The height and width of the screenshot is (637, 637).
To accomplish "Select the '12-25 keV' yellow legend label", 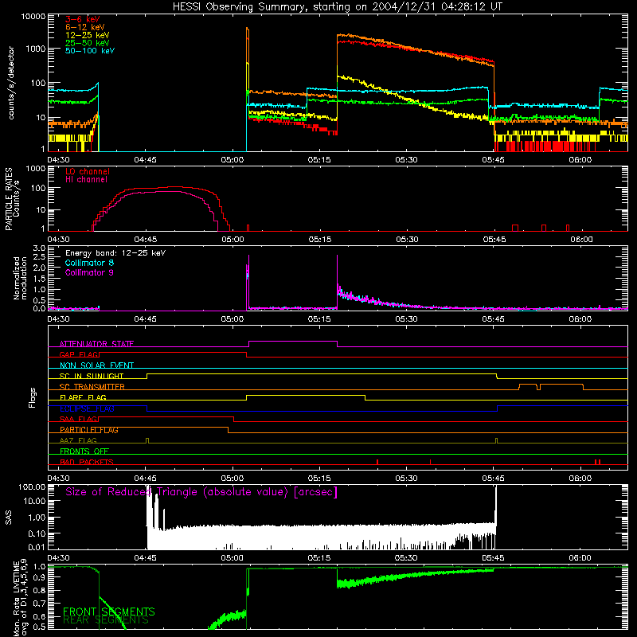I will [88, 35].
